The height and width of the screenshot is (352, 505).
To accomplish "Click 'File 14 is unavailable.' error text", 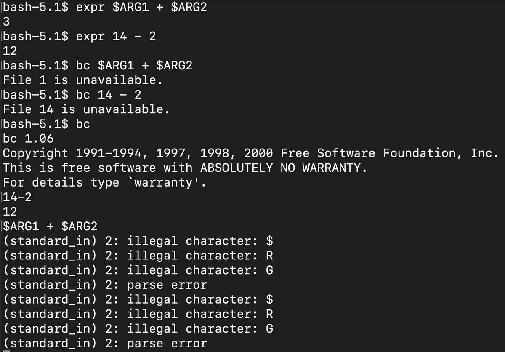I will 86,109.
